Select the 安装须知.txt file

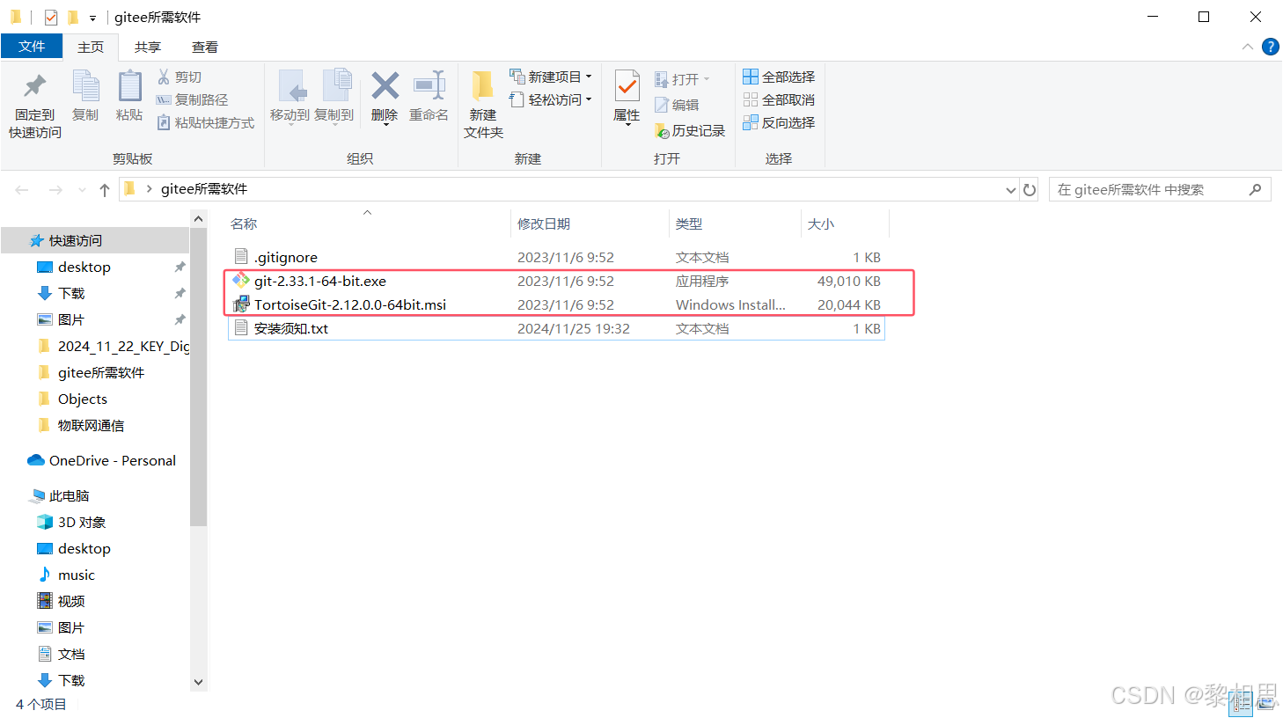tap(556, 329)
